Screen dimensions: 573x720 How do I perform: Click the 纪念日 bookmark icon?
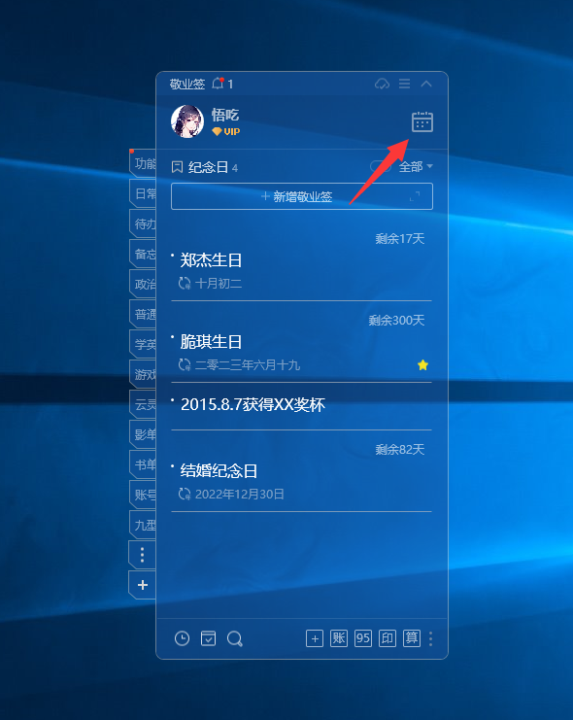pos(177,167)
